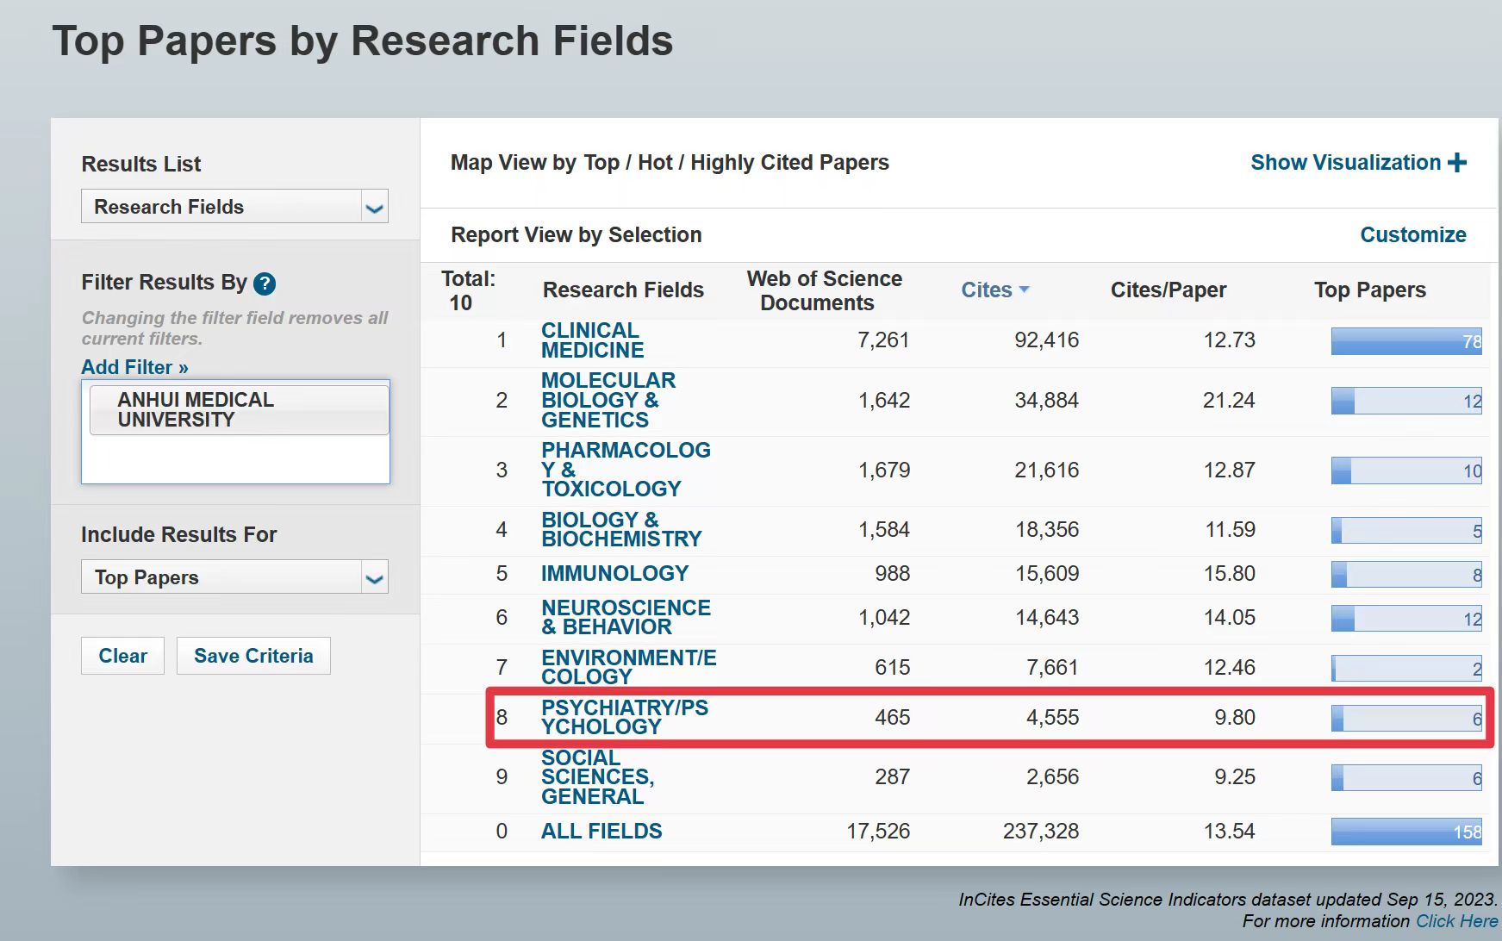1502x941 pixels.
Task: Open the Immunology research field
Action: coord(614,574)
